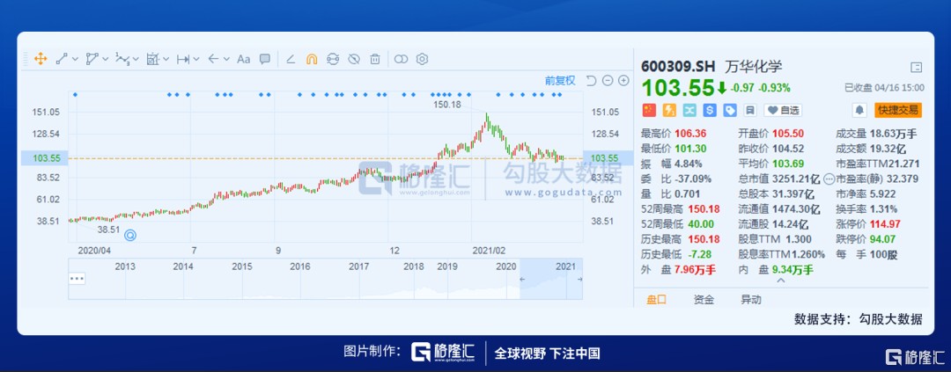
Task: Toggle the orange magnet snap mode
Action: tap(311, 59)
